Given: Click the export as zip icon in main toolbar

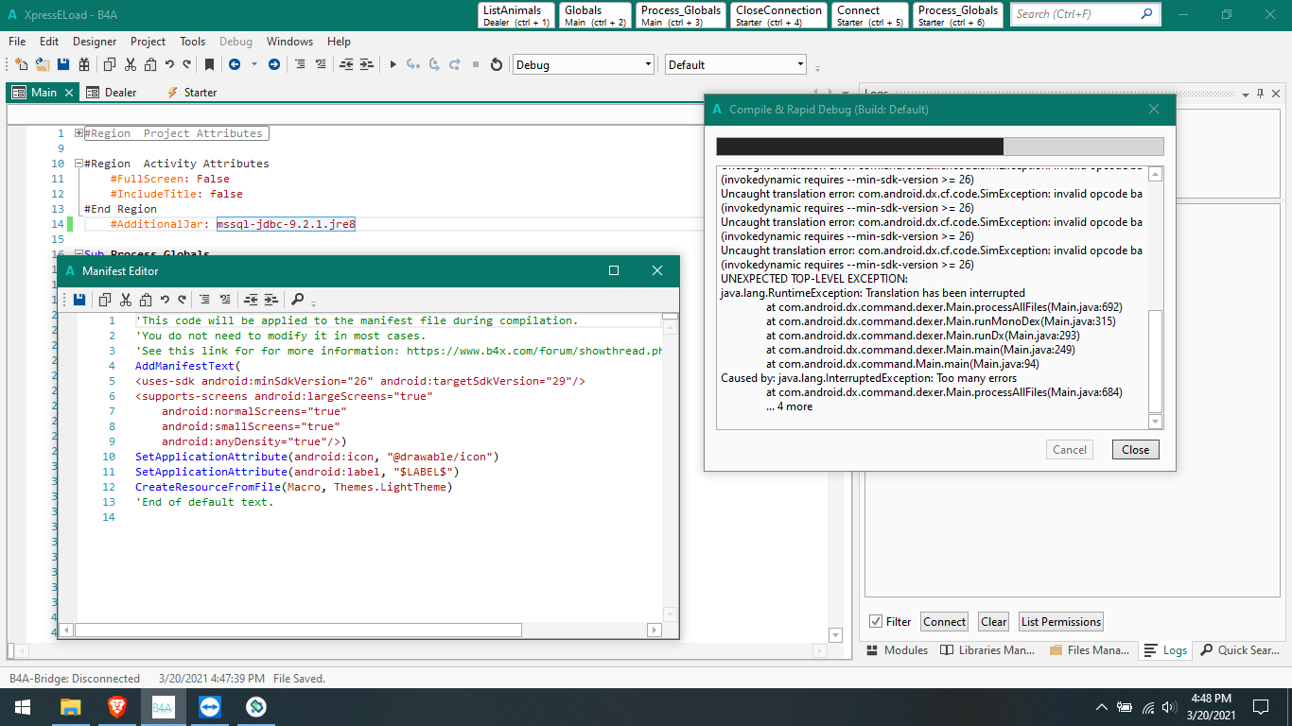Looking at the screenshot, I should (84, 65).
